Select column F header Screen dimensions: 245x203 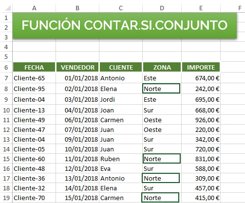(x=240, y=8)
